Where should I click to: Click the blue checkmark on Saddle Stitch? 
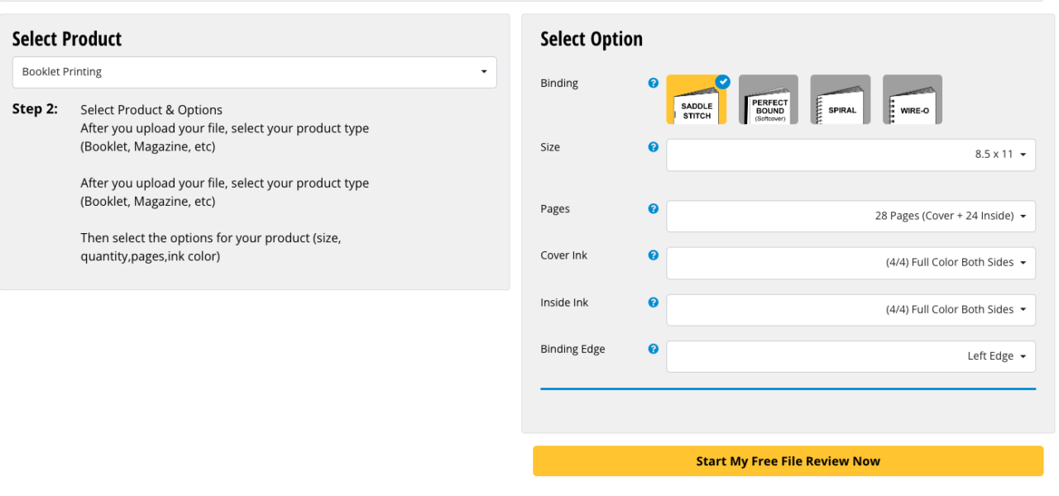(x=722, y=82)
